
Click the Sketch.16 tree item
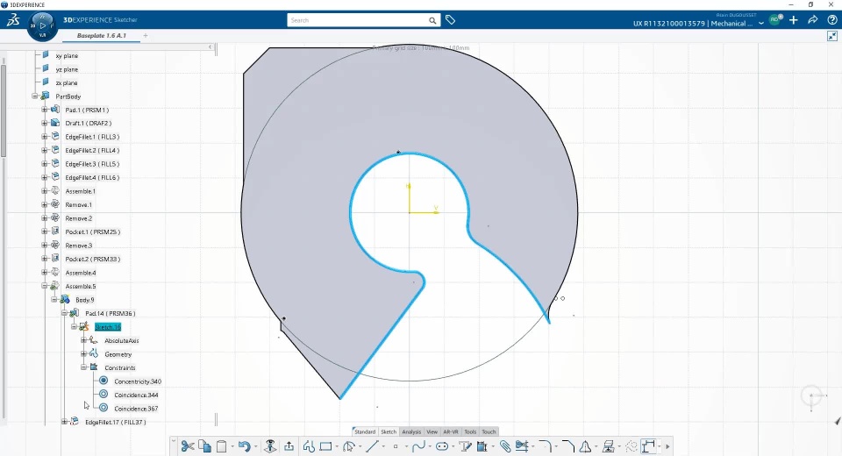pyautogui.click(x=108, y=327)
